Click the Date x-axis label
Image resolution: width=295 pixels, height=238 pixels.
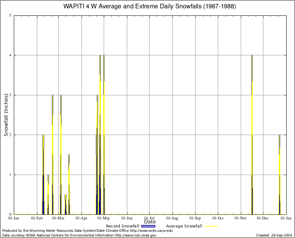coord(150,222)
